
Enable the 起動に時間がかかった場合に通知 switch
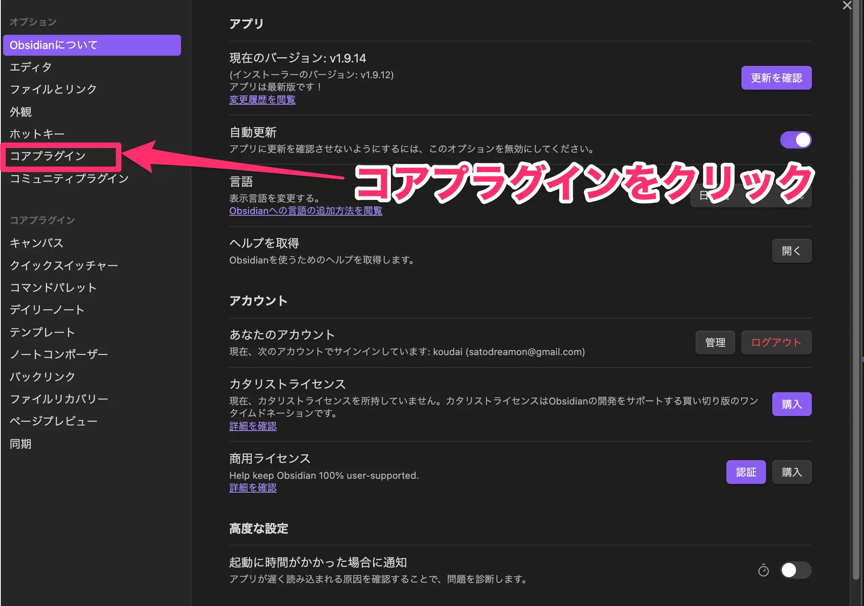796,570
